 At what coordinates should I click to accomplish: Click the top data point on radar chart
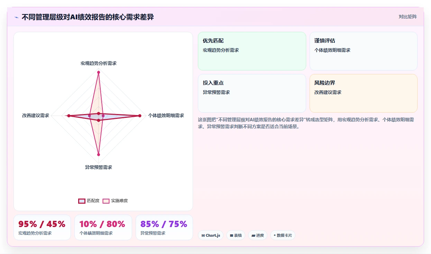point(99,72)
